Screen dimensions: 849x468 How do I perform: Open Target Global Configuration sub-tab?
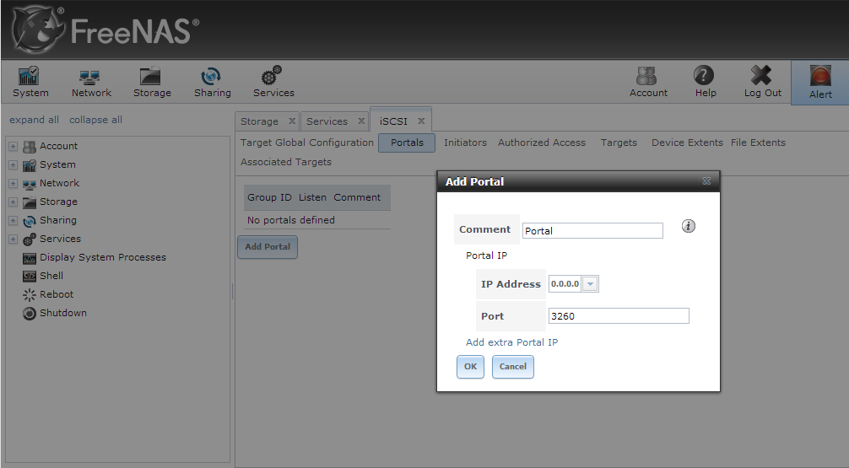(307, 143)
